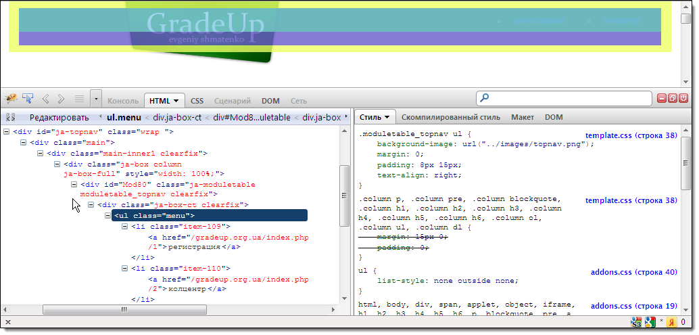Viewport: 699px width, 335px height.
Task: Detach Firebug into a separate window
Action: (x=673, y=99)
